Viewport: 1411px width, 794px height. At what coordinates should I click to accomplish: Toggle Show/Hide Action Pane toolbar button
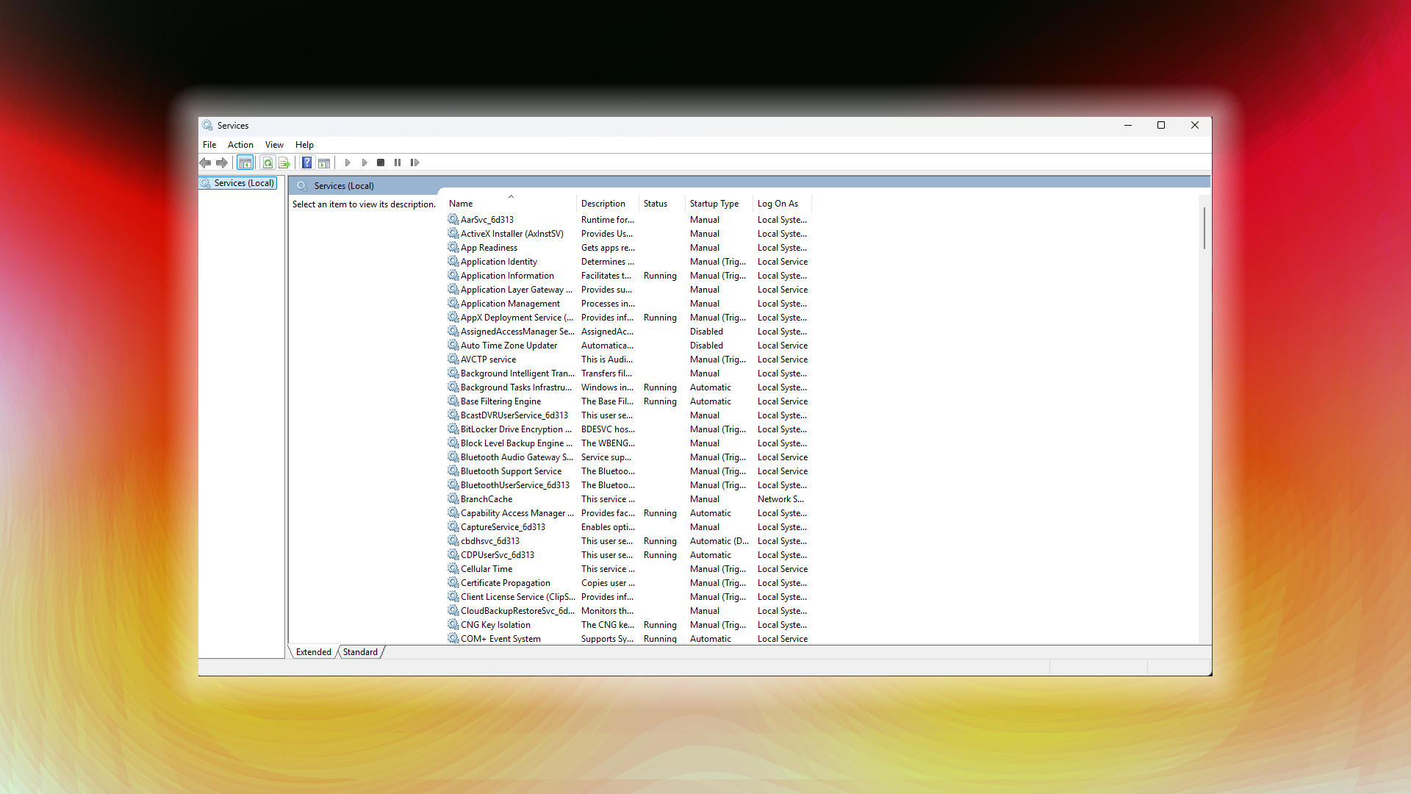(x=324, y=162)
